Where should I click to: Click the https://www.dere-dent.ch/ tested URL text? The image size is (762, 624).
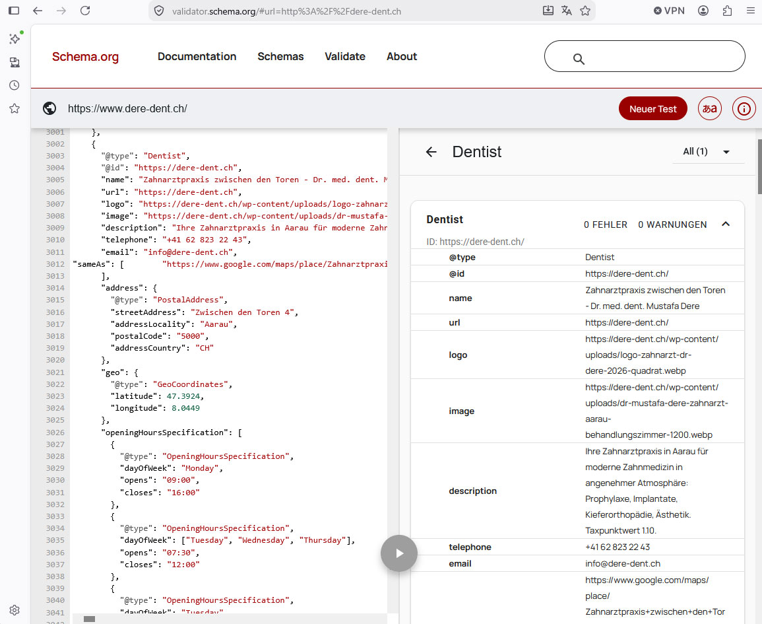(127, 108)
